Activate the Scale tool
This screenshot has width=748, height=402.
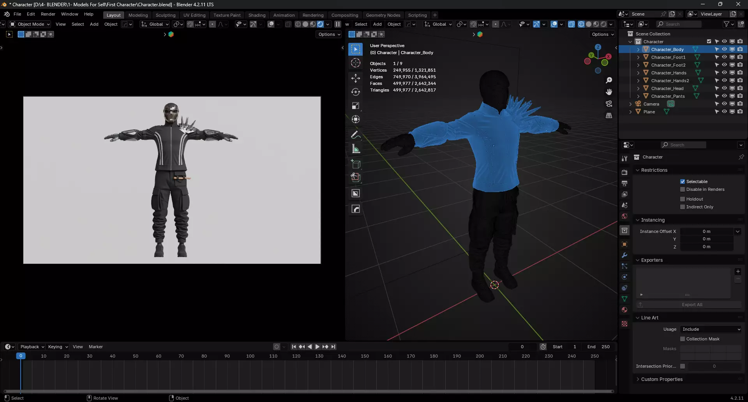[356, 106]
